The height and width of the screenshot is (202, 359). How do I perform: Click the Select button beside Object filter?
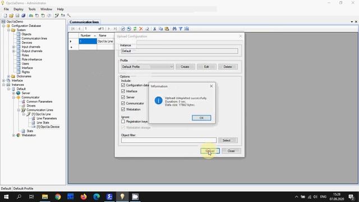pos(228,140)
